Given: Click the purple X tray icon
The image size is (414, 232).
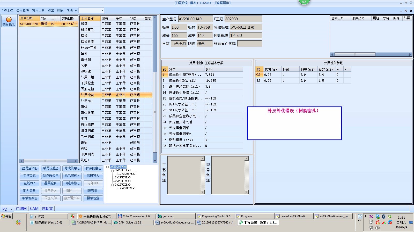Looking at the screenshot, I should pos(371,217).
